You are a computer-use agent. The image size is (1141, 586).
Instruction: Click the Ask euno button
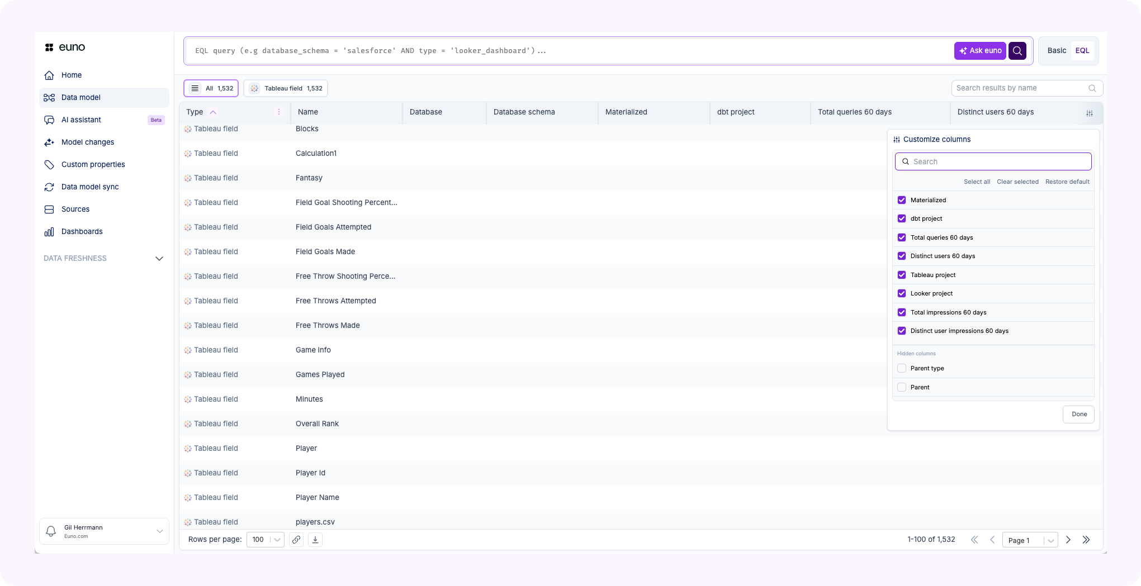[x=979, y=51]
